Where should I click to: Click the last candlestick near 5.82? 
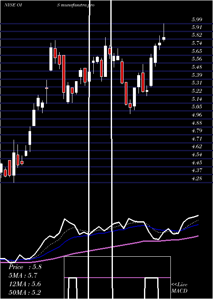pos(164,38)
